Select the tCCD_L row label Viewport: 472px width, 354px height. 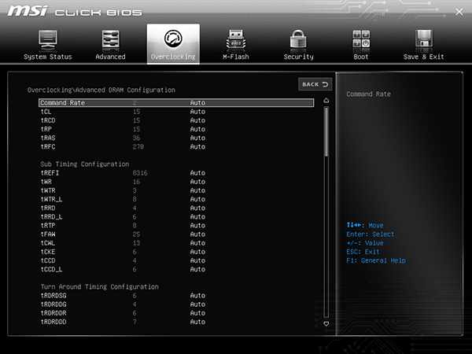tap(51, 269)
